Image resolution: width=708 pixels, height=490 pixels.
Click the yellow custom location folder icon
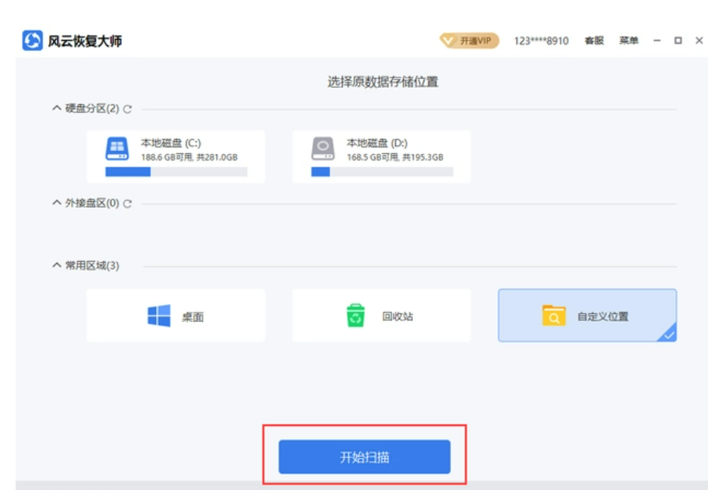[553, 316]
